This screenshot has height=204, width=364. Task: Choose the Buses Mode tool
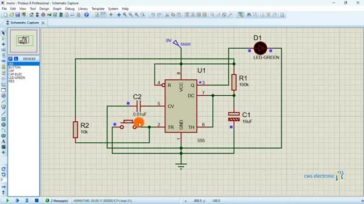[3, 61]
